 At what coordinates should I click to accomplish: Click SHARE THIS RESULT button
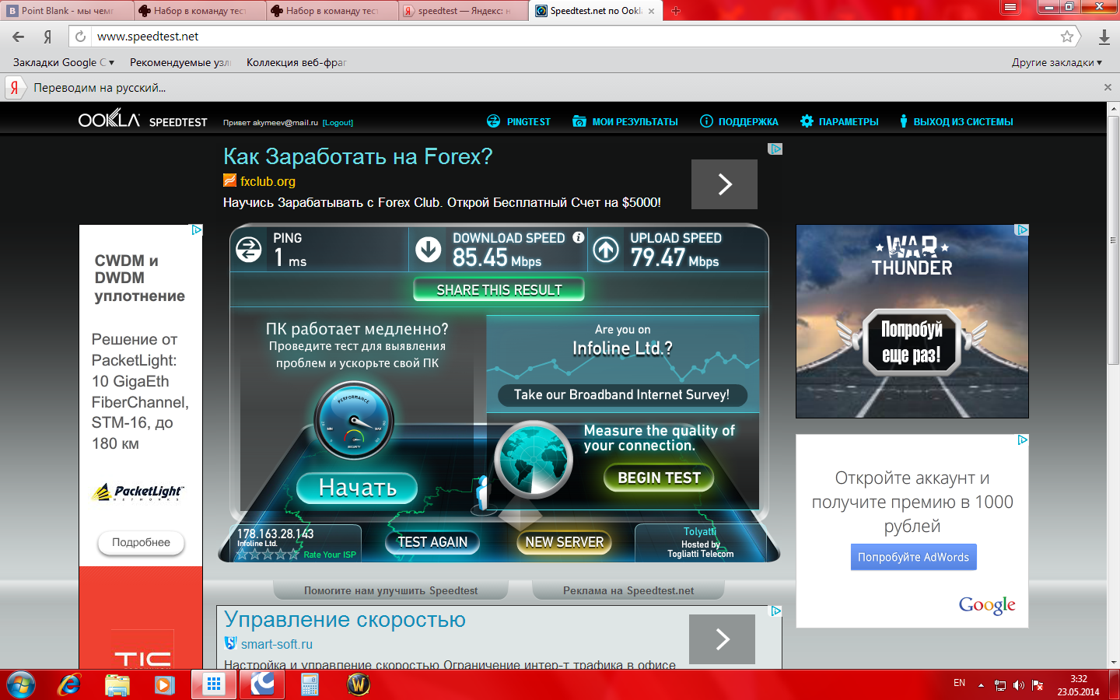(499, 290)
